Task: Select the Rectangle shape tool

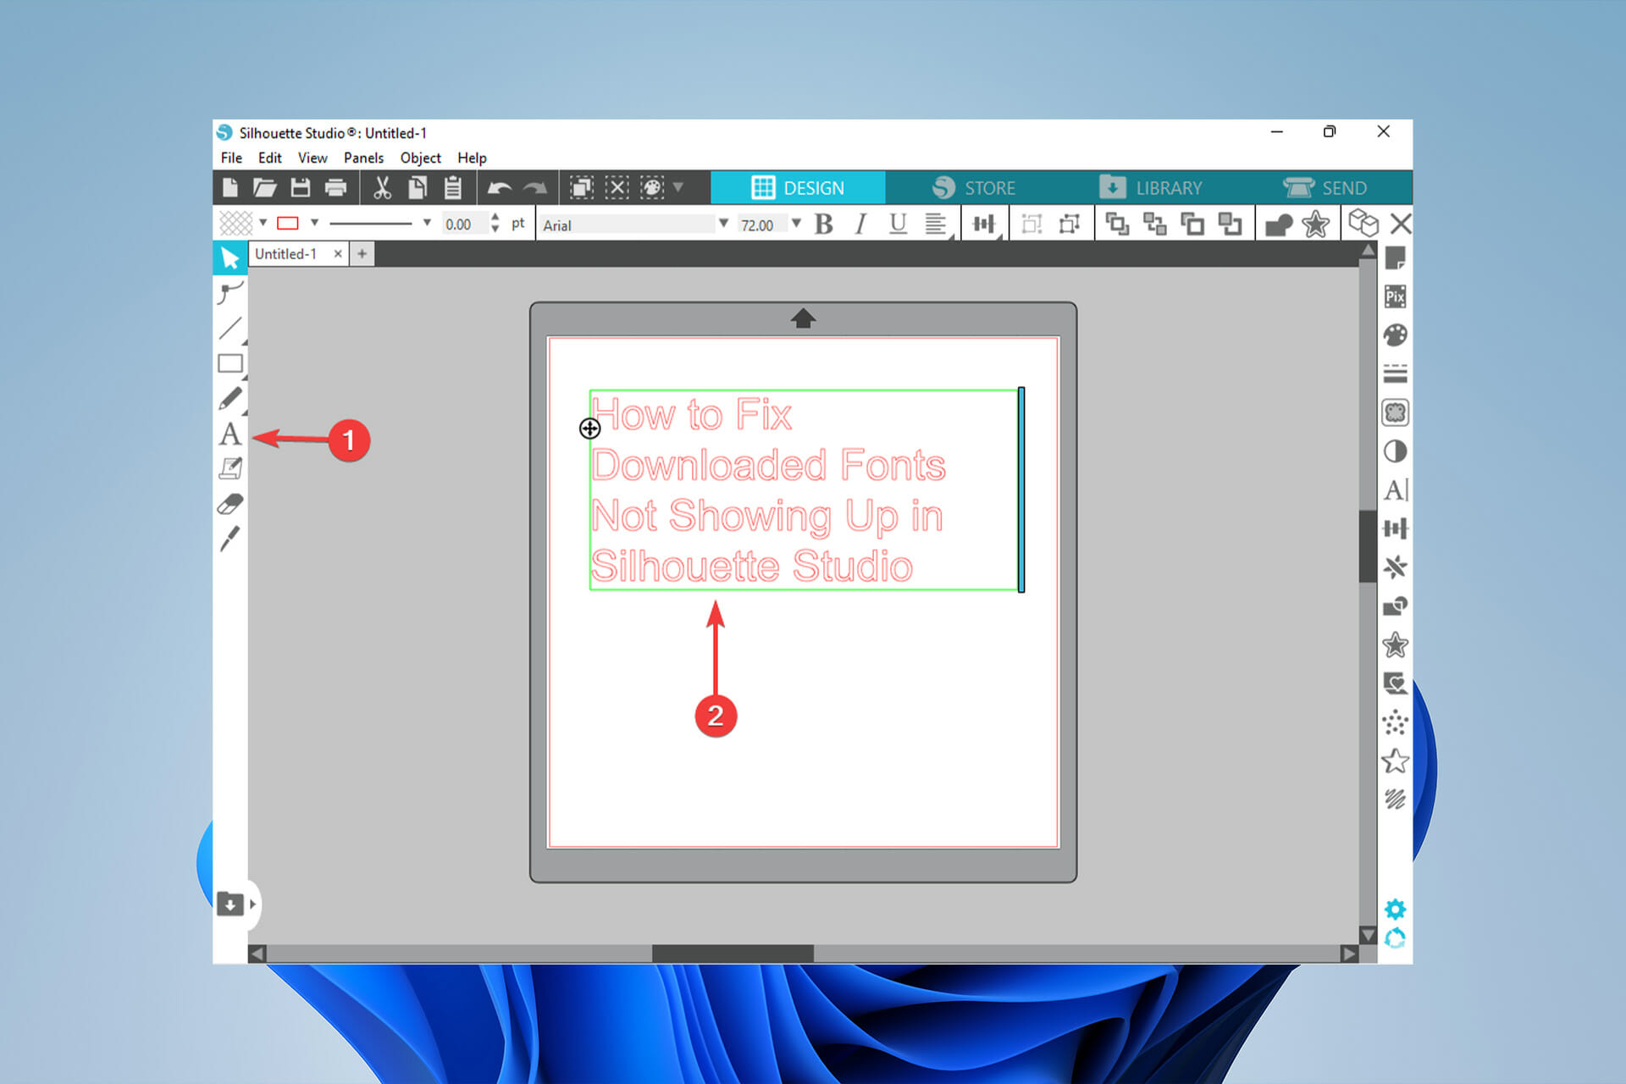Action: tap(230, 364)
